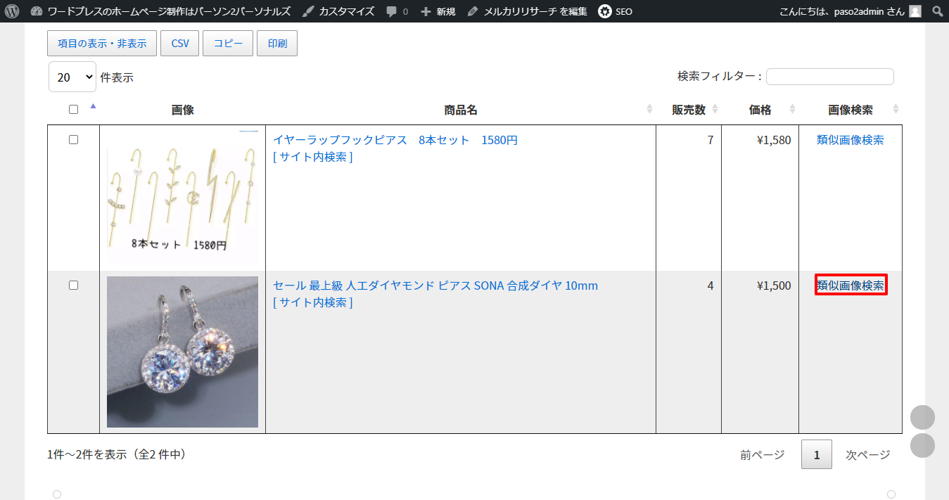Image resolution: width=949 pixels, height=500 pixels.
Task: Sort by the 価格 column header
Action: [x=760, y=110]
